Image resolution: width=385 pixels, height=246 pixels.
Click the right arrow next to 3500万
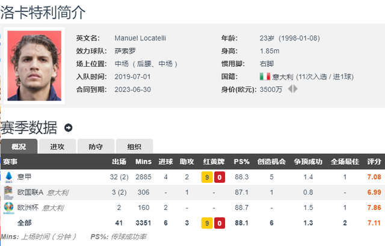coord(296,89)
